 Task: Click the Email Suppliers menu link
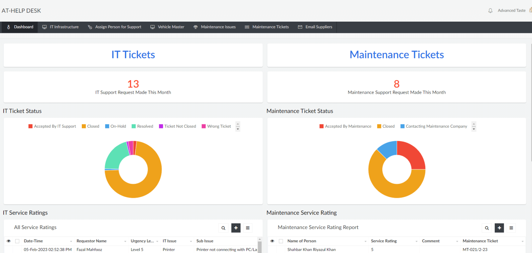pyautogui.click(x=315, y=27)
